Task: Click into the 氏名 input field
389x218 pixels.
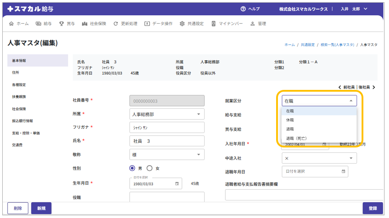Action: click(x=166, y=141)
